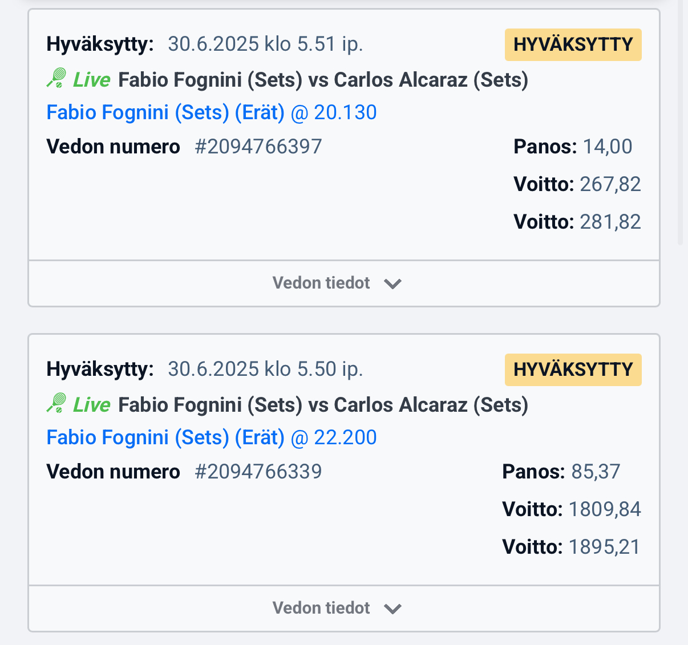Screen dimensions: 688x645
Task: Select bet number #2094766397
Action: [x=258, y=147]
